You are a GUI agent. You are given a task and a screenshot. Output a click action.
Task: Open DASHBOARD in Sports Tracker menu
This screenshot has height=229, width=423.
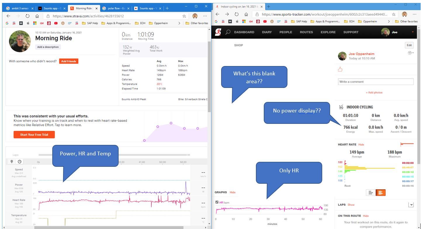[x=244, y=32]
